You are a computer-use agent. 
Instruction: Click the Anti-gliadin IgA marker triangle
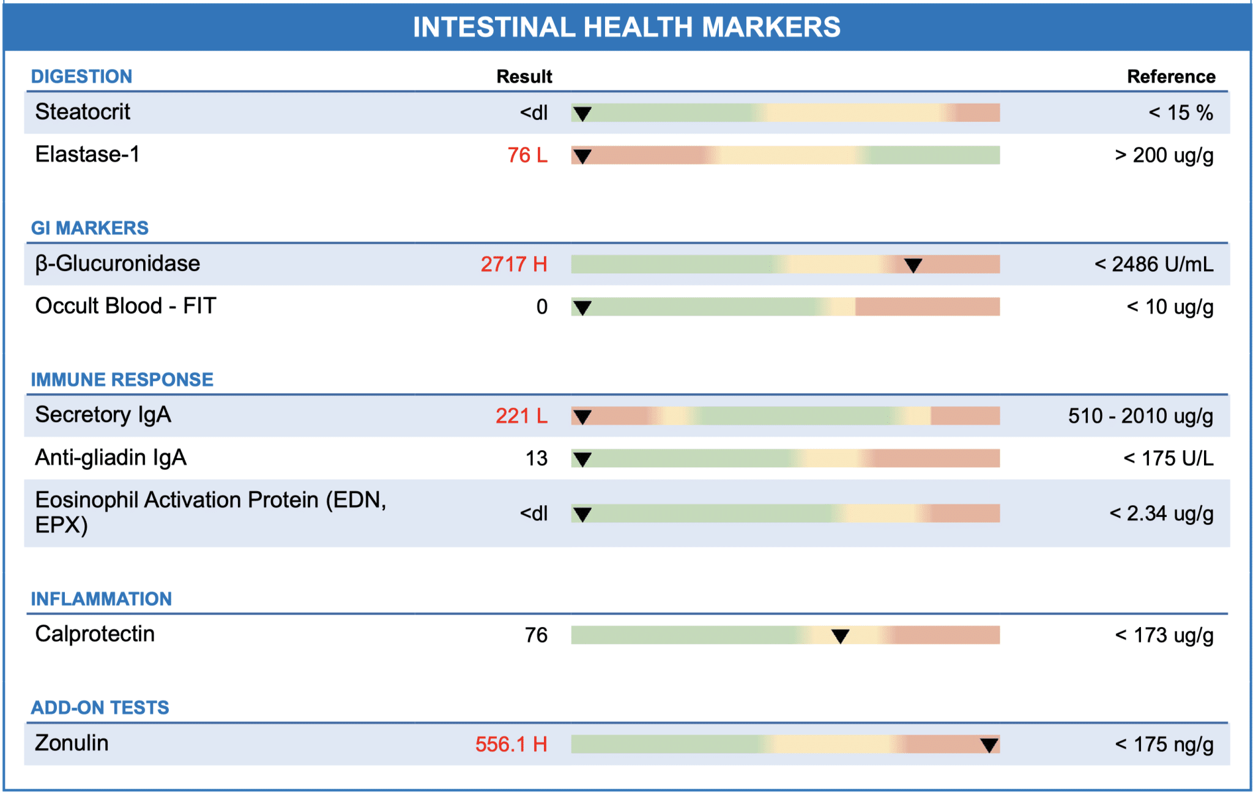(582, 459)
